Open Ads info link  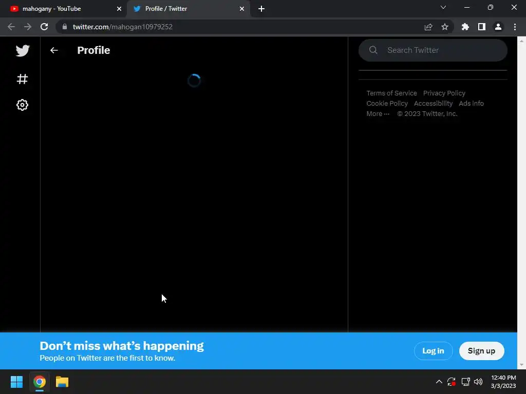[x=472, y=104]
